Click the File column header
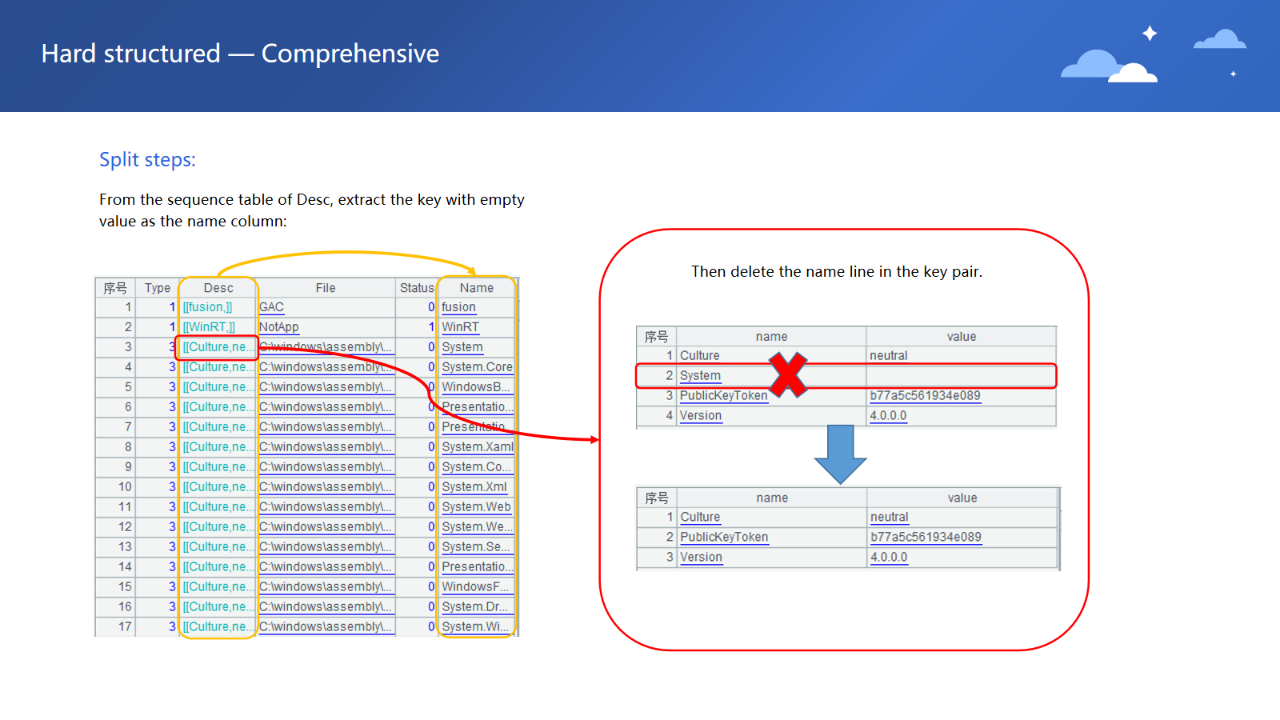1280x720 pixels. [326, 288]
